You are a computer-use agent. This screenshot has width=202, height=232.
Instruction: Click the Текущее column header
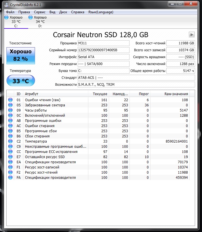point(98,94)
